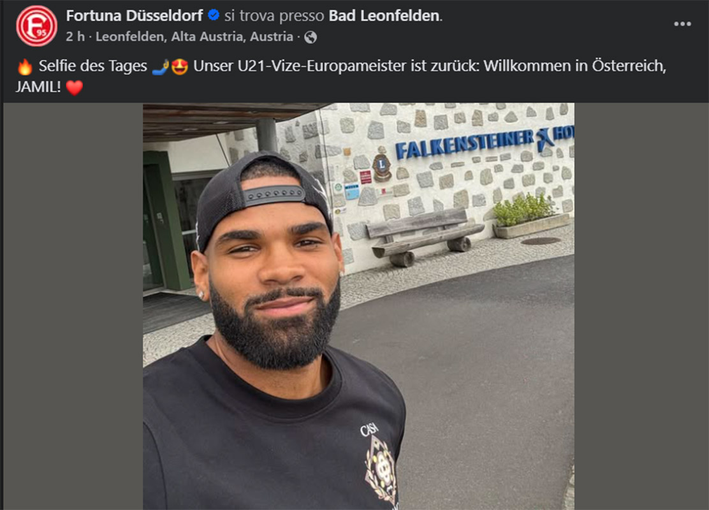Open the Fortuna Düsseldorf page name

coord(135,15)
